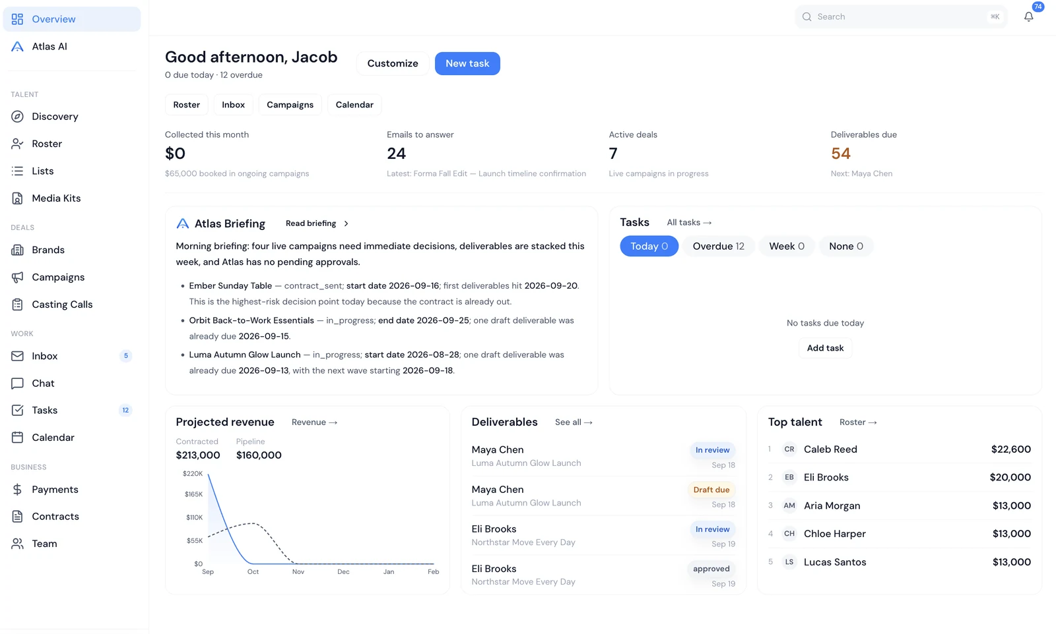Switch to the Campaigns quick tab
This screenshot has height=634, width=1056.
290,105
